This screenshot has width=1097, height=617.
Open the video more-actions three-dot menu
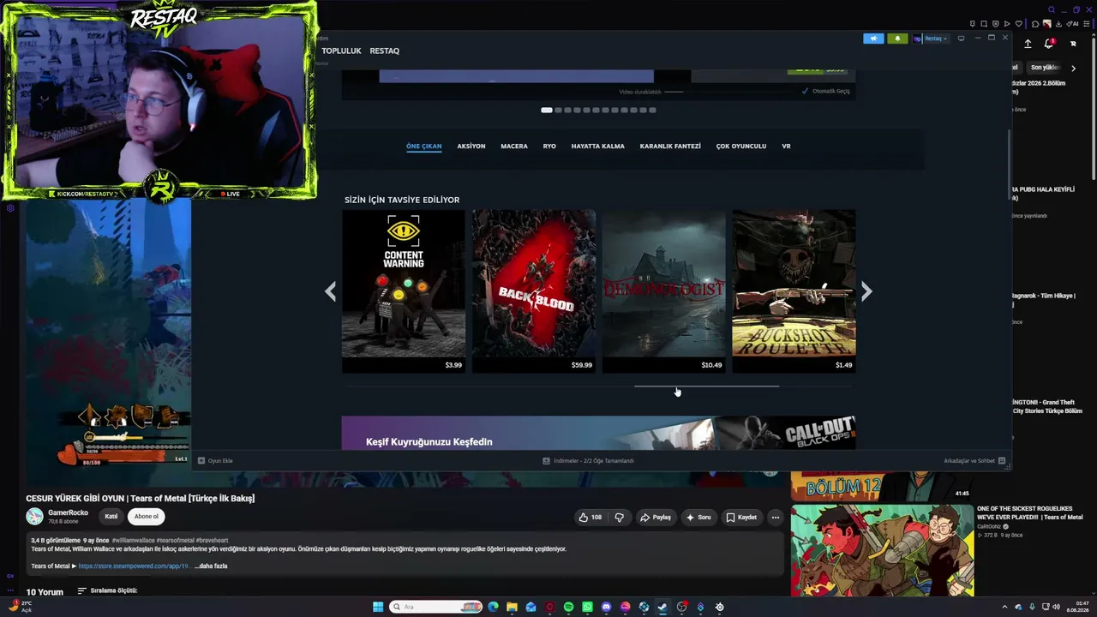click(776, 518)
